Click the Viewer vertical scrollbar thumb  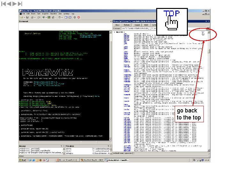pos(209,51)
